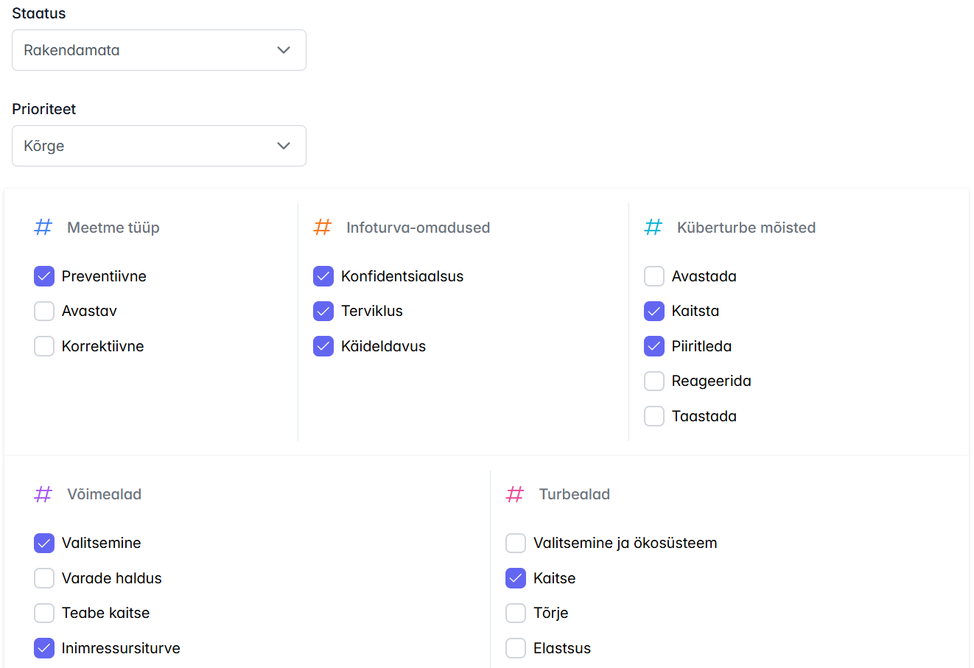
Task: Check the Avastada checkbox
Action: pyautogui.click(x=654, y=276)
